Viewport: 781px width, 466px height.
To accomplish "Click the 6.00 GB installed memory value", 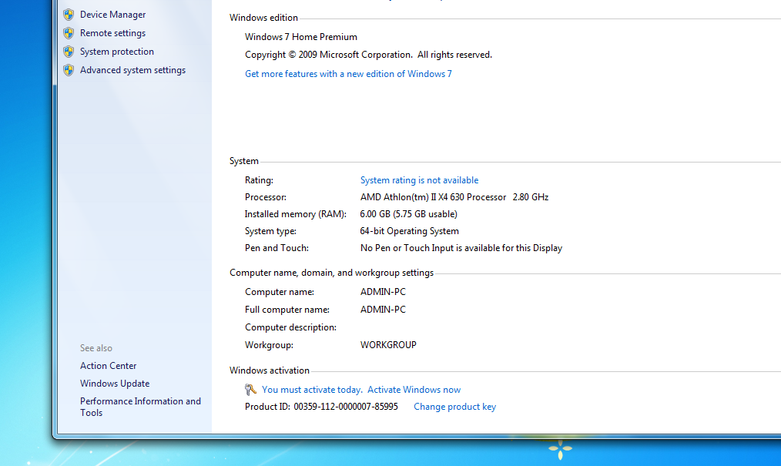I will click(x=408, y=214).
